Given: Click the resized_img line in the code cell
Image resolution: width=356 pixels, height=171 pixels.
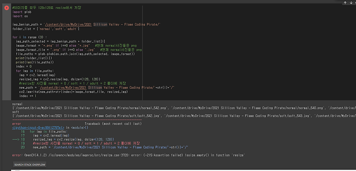Looking at the screenshot, I should pyautogui.click(x=60, y=79).
